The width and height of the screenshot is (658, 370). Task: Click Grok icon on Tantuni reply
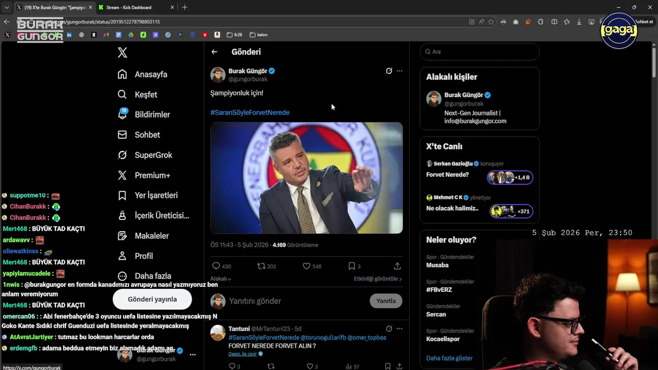pyautogui.click(x=389, y=328)
